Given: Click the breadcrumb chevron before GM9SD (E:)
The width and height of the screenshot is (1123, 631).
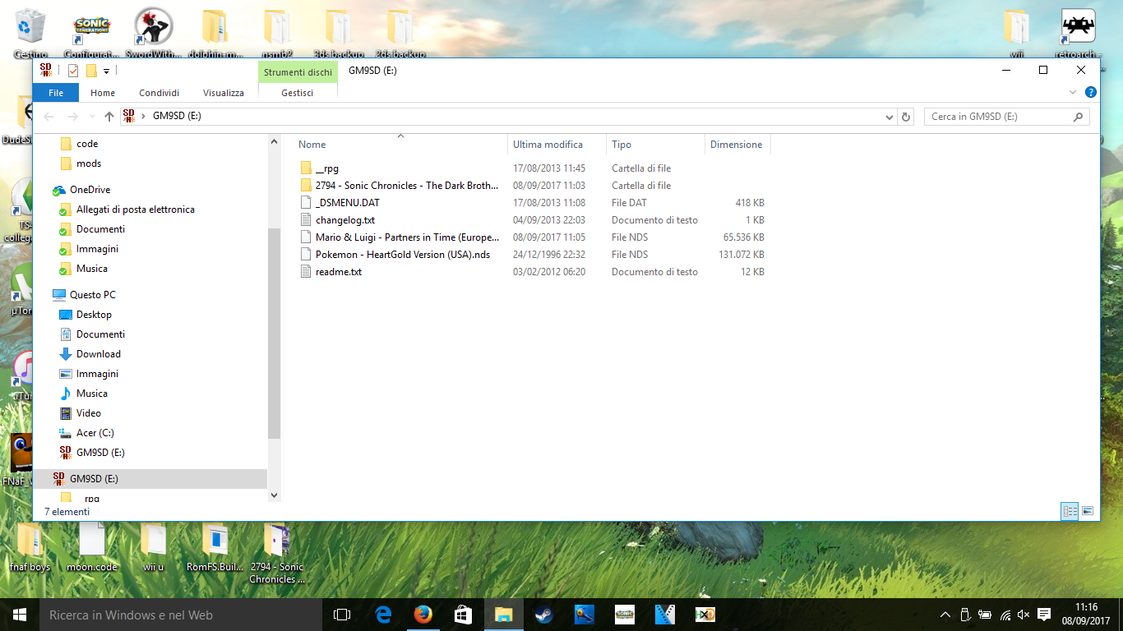Looking at the screenshot, I should point(143,117).
